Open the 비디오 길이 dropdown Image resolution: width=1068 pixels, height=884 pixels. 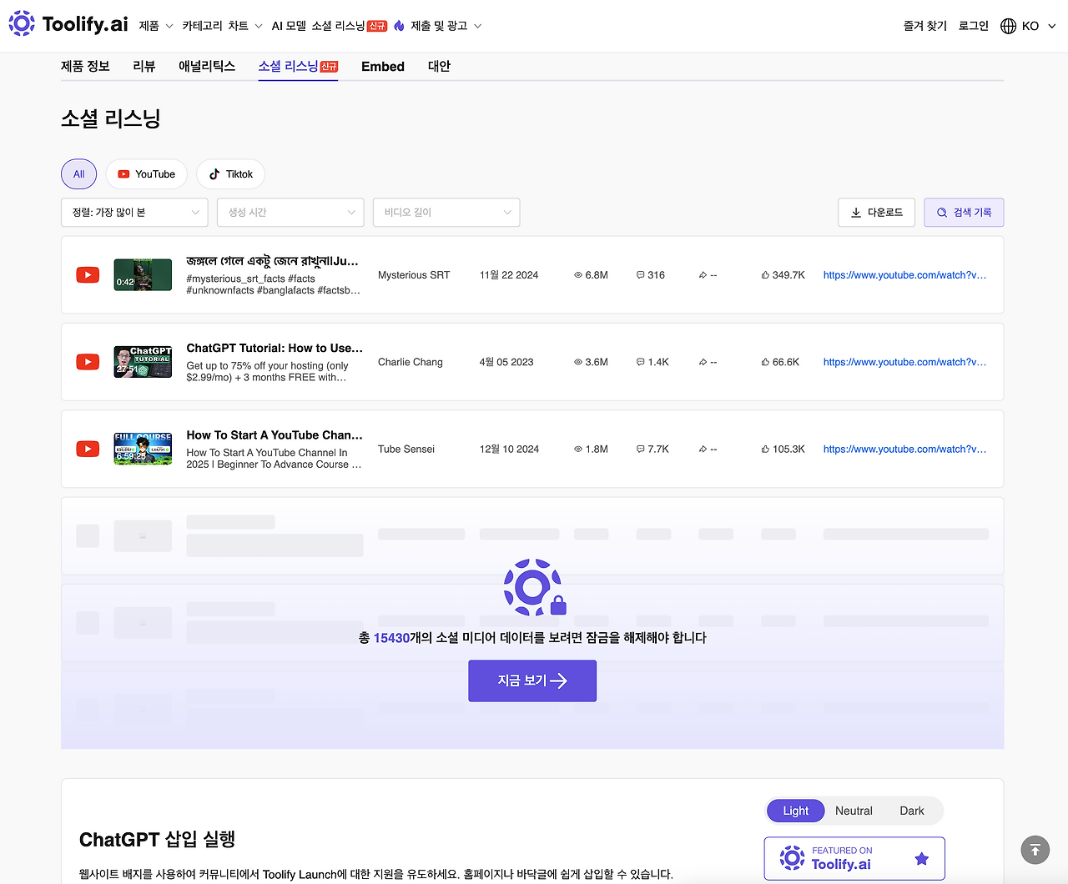point(446,213)
